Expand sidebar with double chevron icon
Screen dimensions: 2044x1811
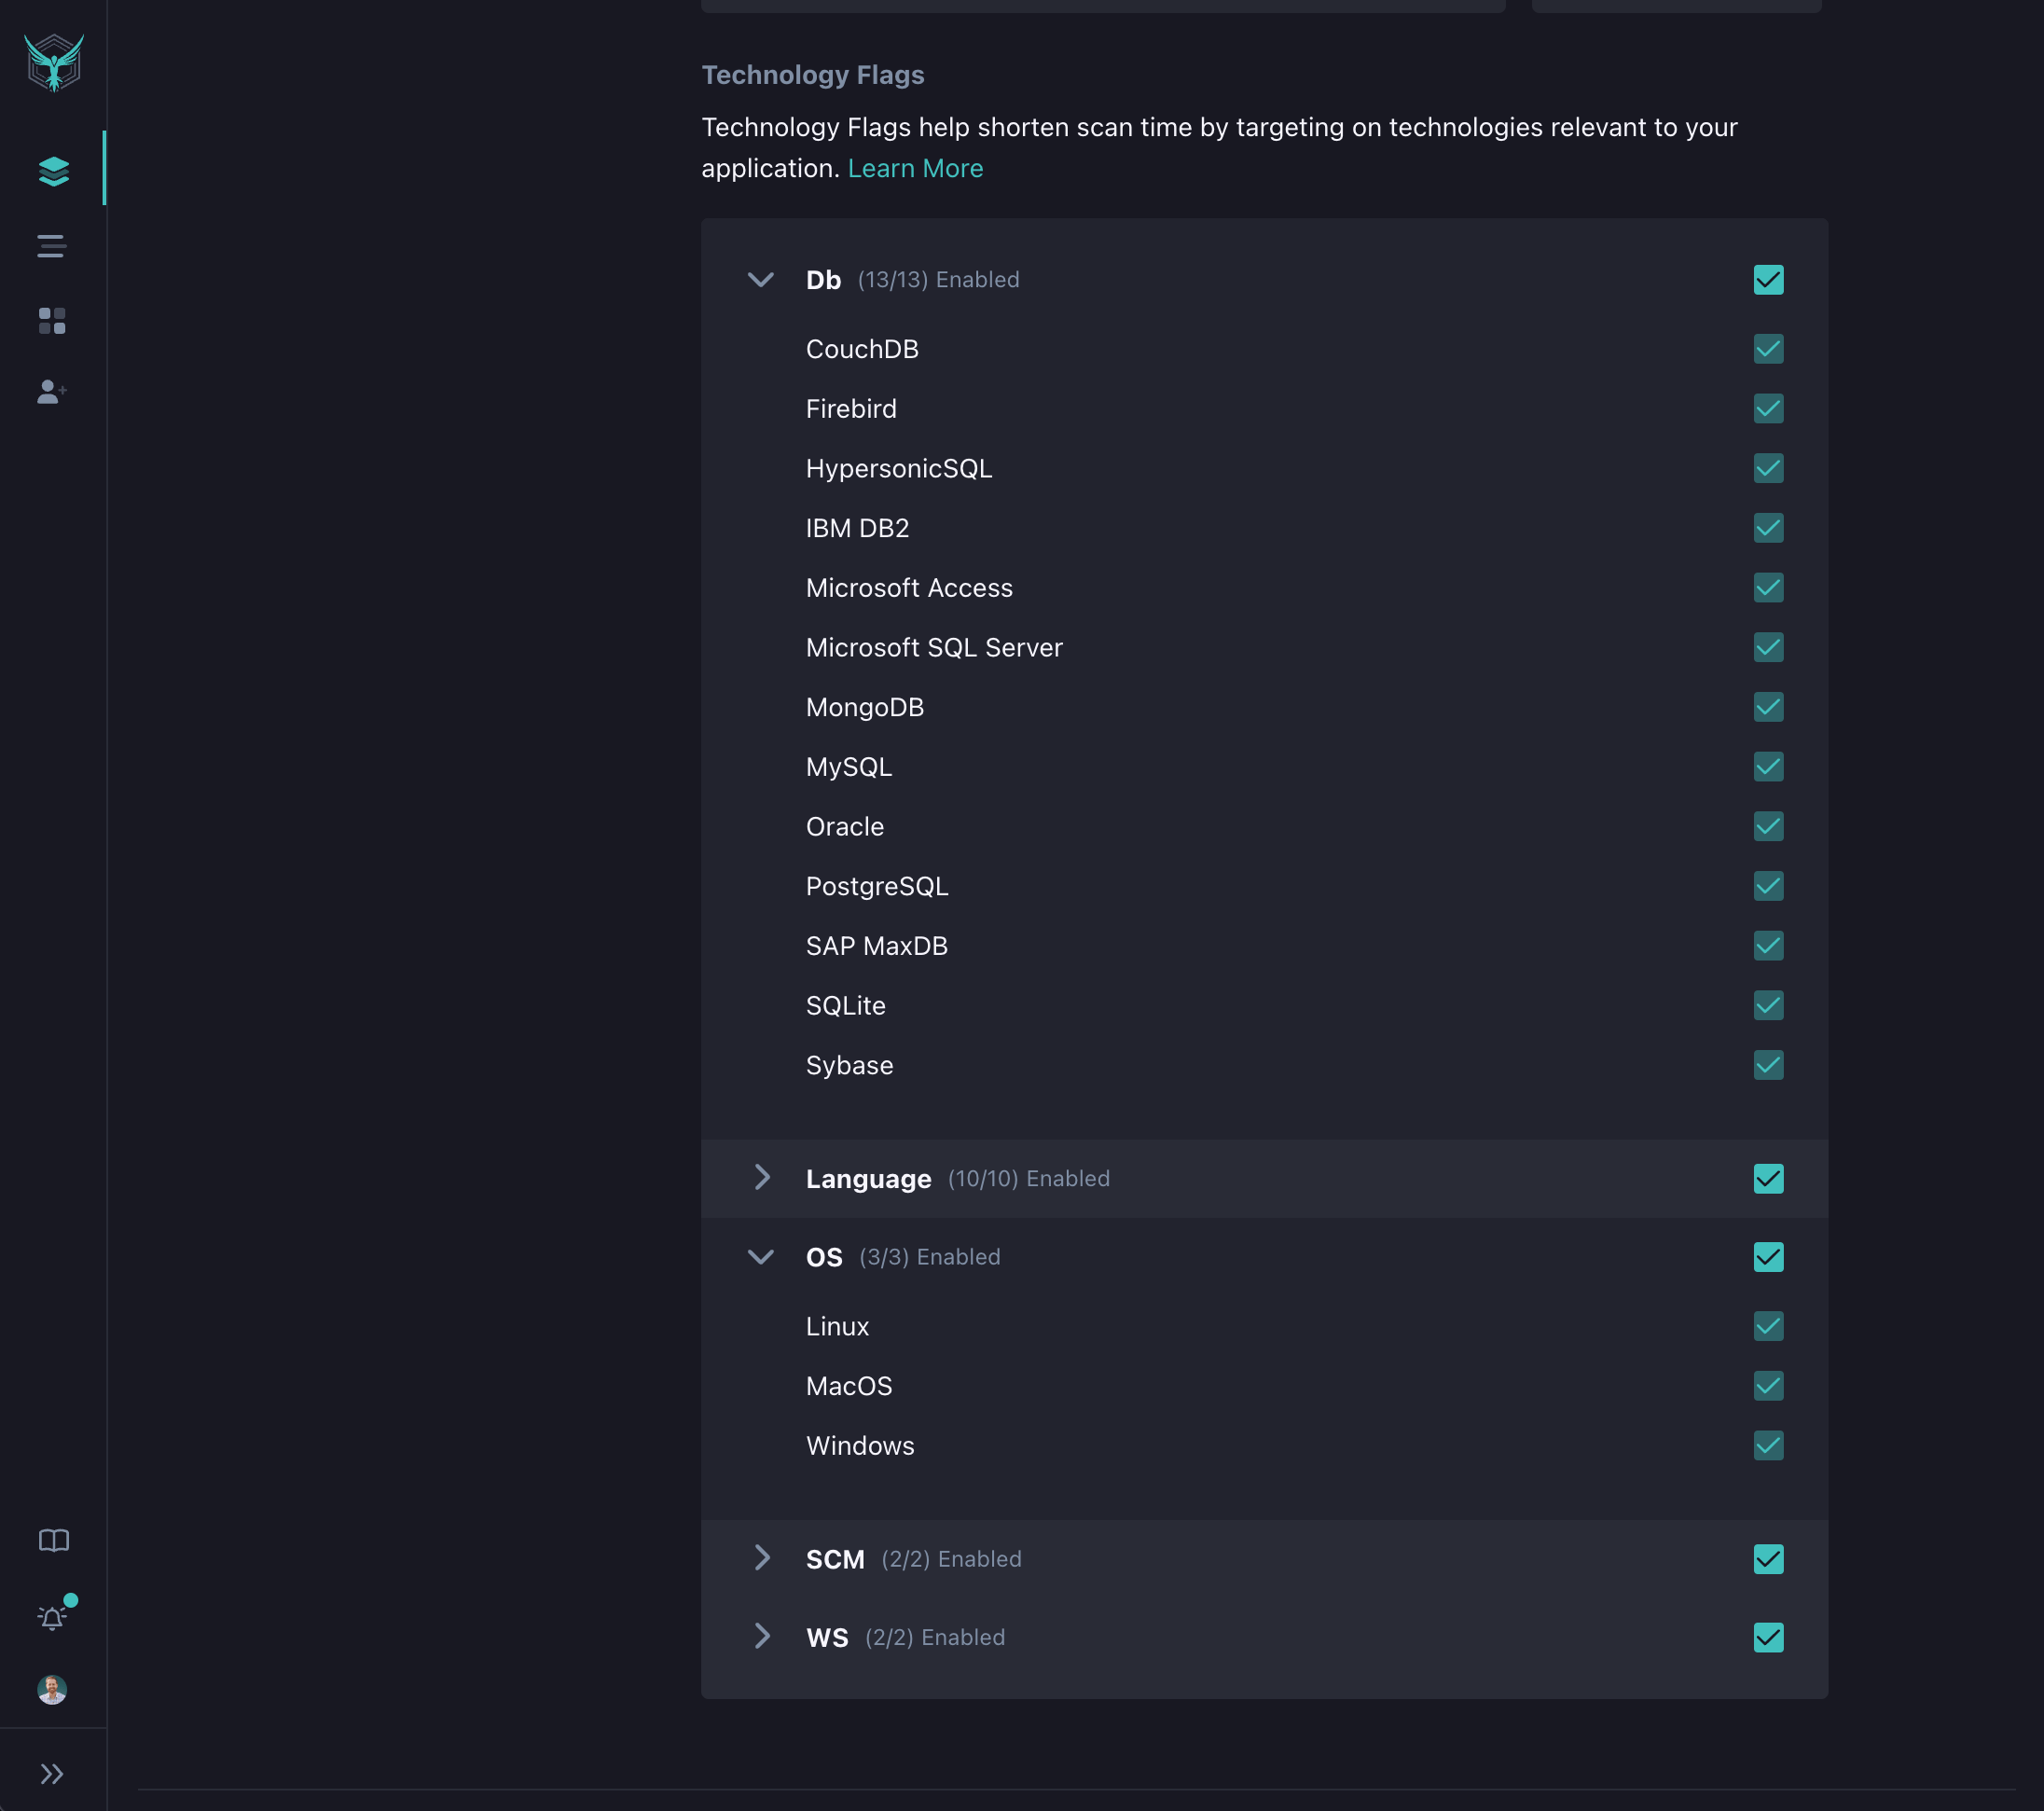pyautogui.click(x=52, y=1774)
